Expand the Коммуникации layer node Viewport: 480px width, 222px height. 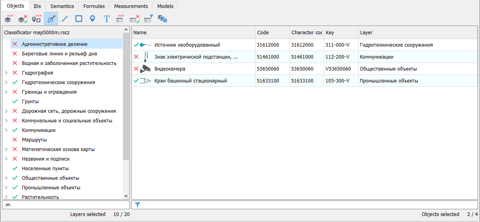(6, 130)
